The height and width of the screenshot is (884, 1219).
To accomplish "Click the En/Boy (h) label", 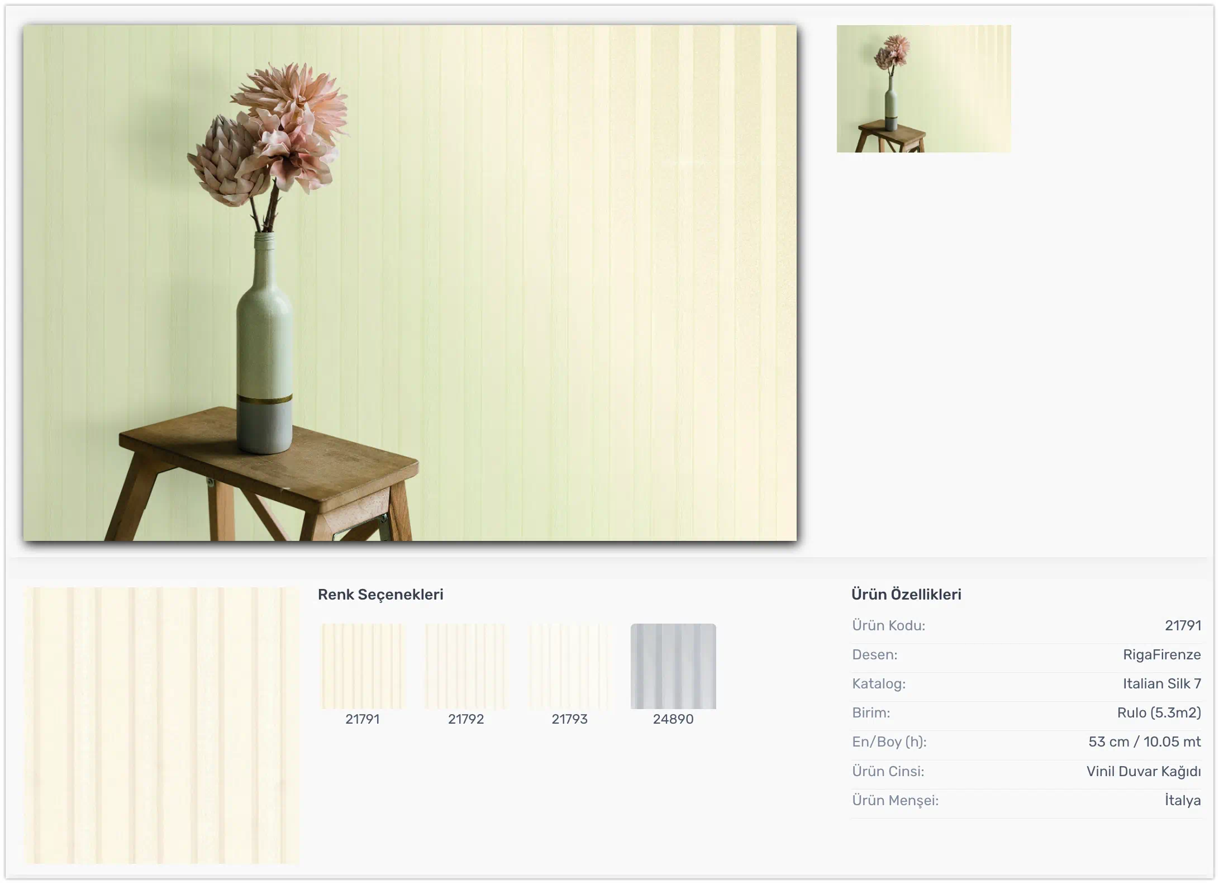I will (x=889, y=742).
